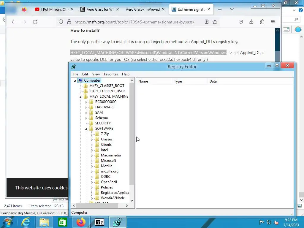Screen dimensions: 304x228
Task: Launch Internet Explorer from taskbar
Action: tap(26, 222)
